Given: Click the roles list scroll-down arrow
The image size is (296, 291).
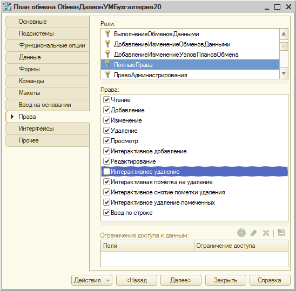Looking at the screenshot, I should tap(284, 73).
